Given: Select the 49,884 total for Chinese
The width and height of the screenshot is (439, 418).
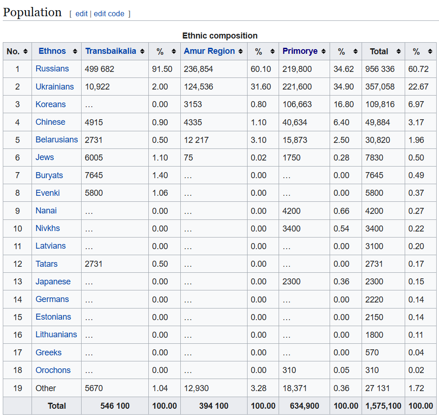Looking at the screenshot, I should click(x=383, y=122).
